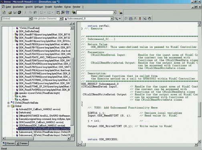Image resolution: width=202 pixels, height=150 pixels.
Task: Select Subcommand_2 in the class tree
Action: pos(44,135)
